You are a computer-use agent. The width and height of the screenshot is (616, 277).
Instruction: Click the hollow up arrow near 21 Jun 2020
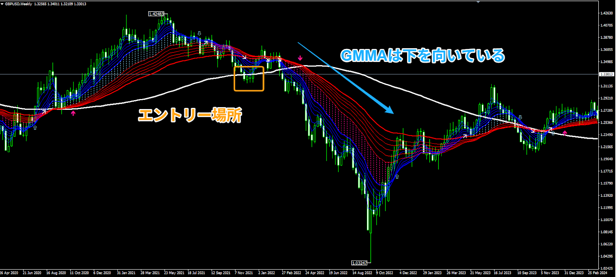(x=35, y=127)
